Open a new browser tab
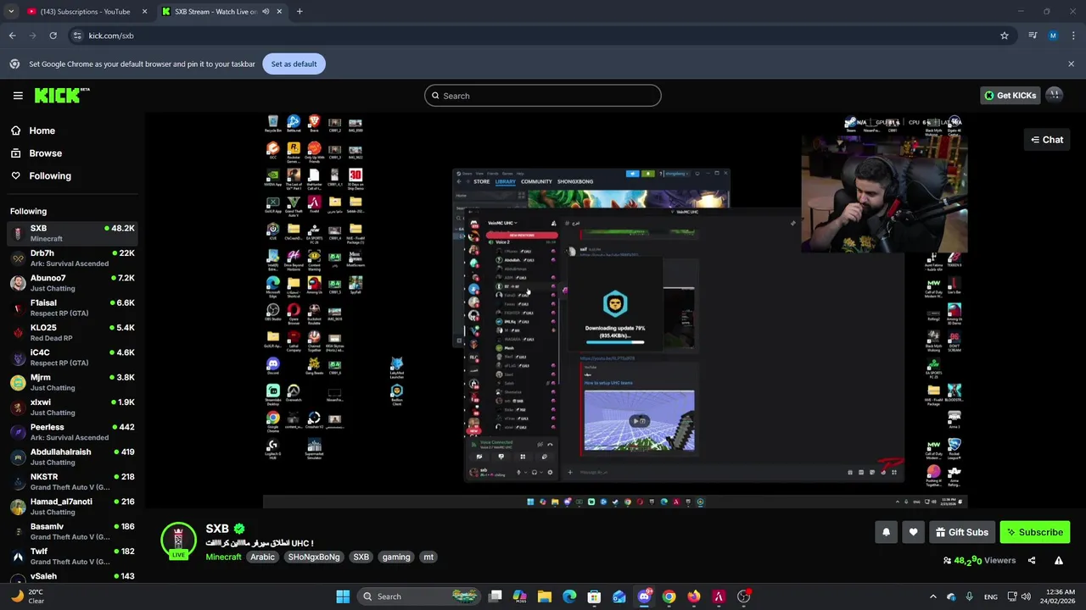Viewport: 1086px width, 610px height. 299,12
